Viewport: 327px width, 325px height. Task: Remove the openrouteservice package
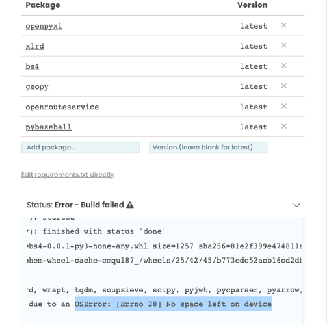[283, 106]
